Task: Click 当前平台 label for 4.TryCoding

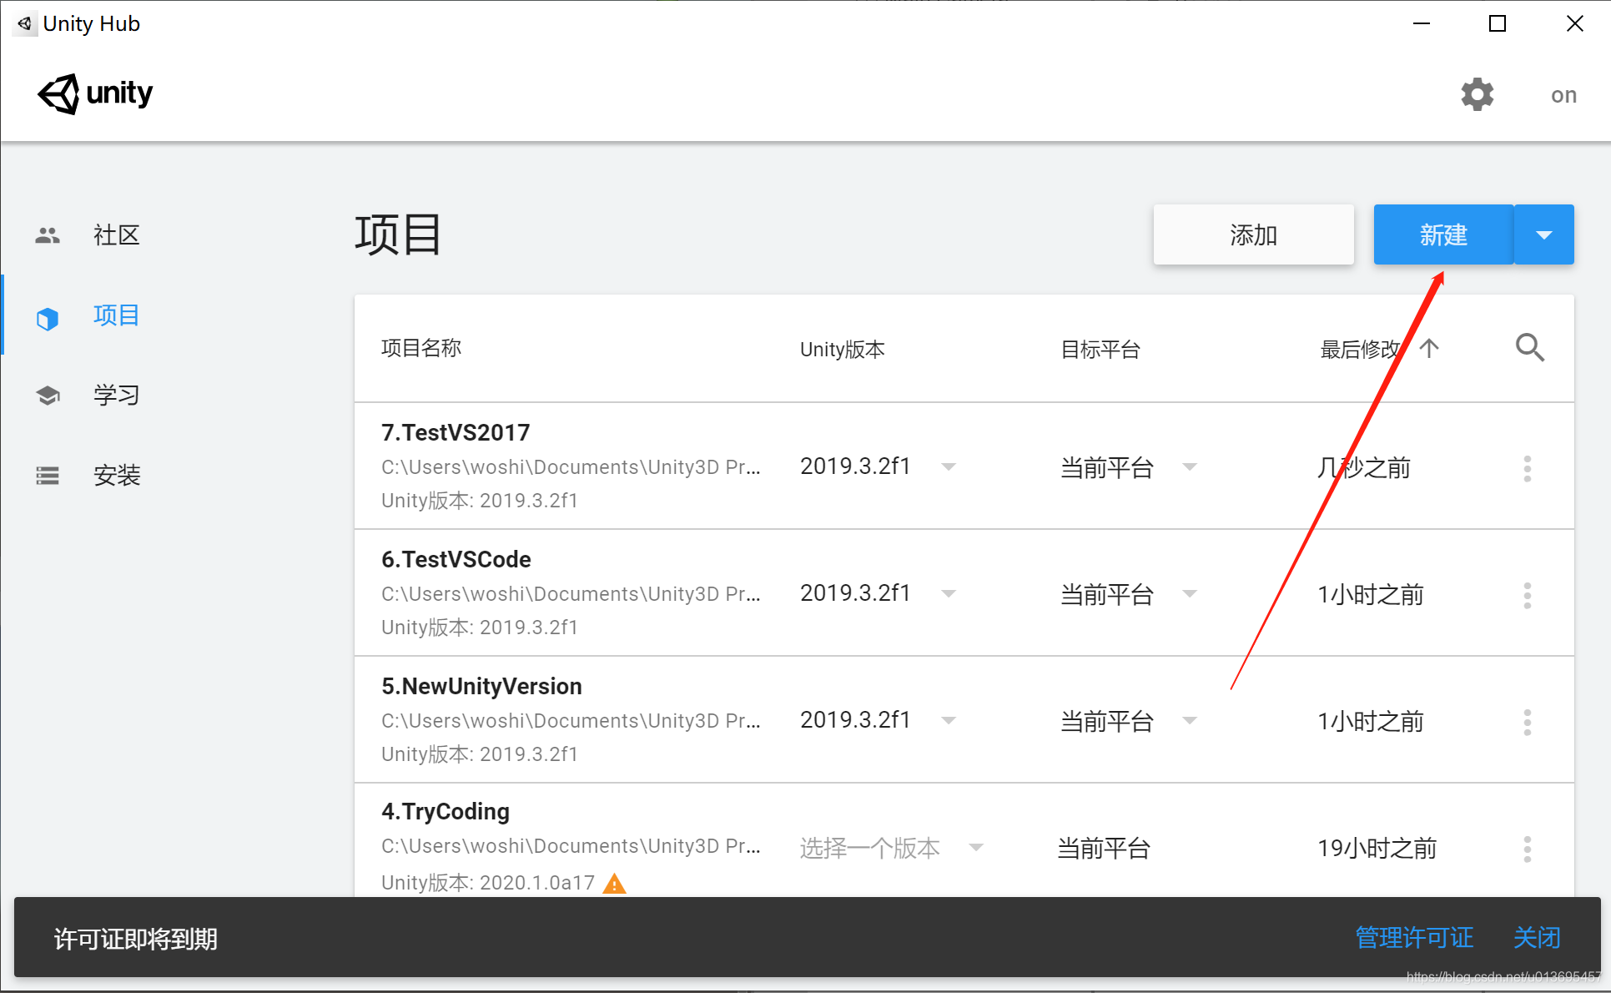Action: click(x=1104, y=849)
